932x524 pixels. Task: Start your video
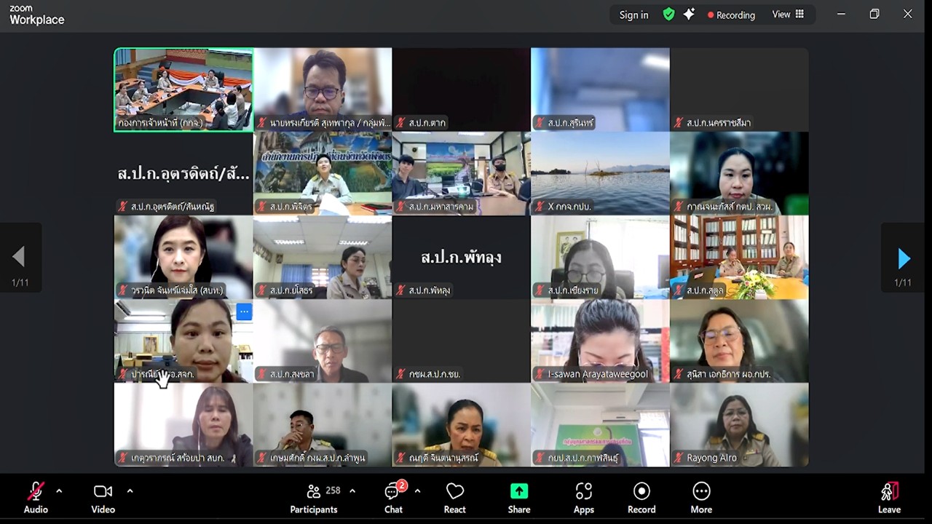click(x=102, y=491)
